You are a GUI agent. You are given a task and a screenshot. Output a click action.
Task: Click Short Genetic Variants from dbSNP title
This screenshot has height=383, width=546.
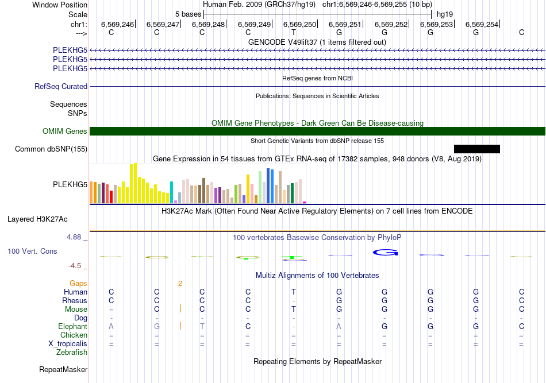317,141
